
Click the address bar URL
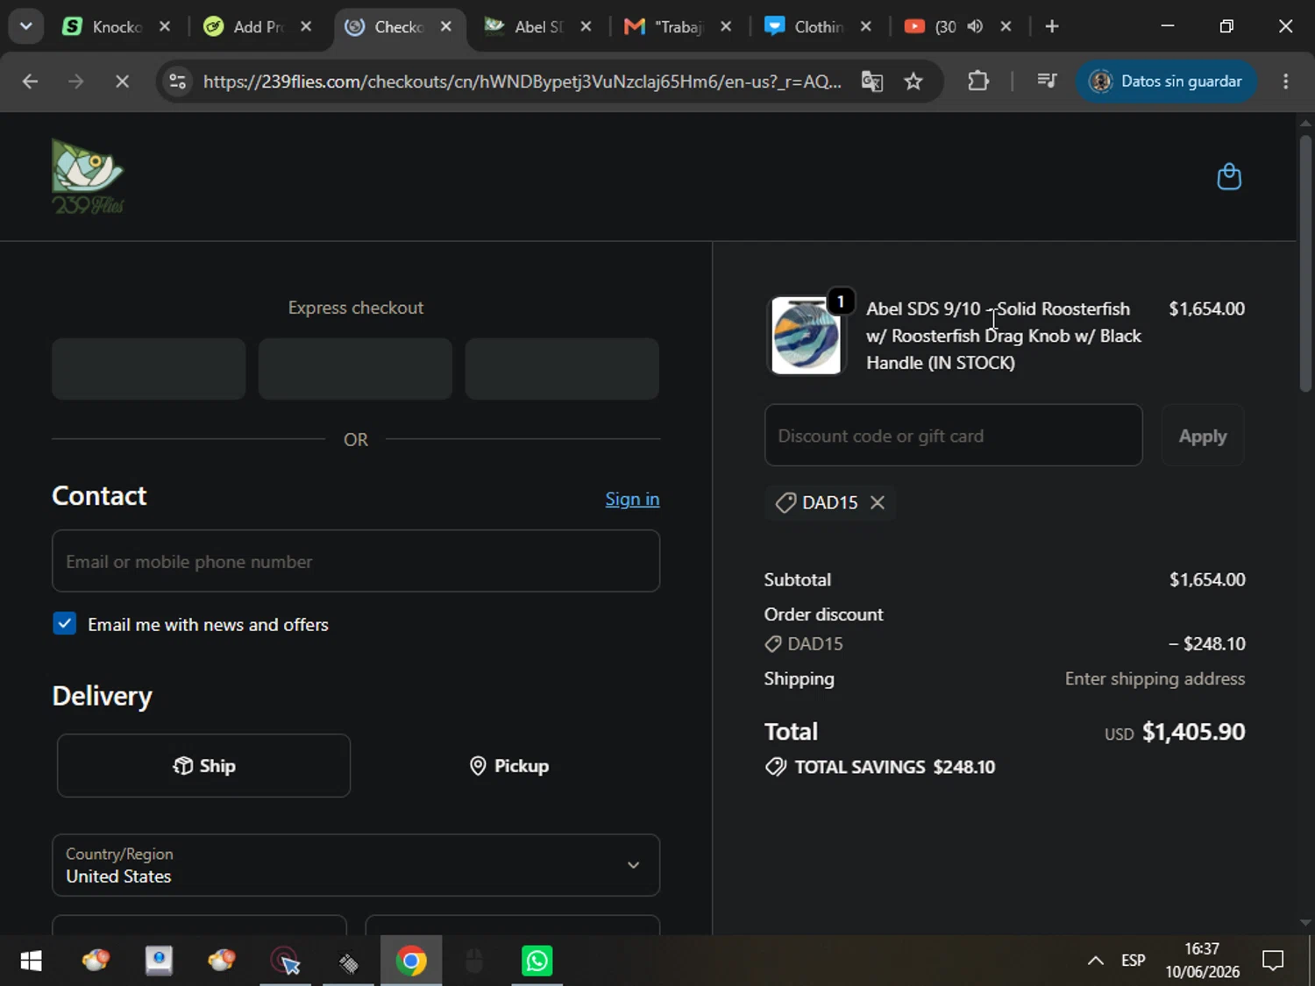click(x=522, y=82)
